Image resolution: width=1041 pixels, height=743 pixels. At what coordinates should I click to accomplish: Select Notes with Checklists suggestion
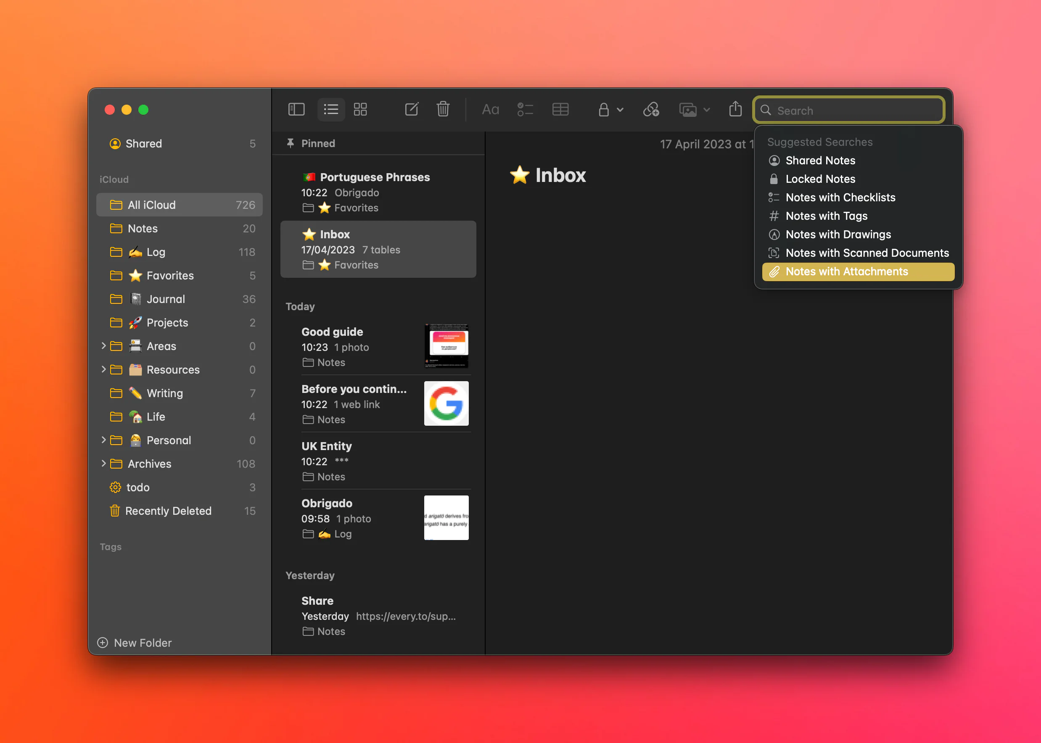pos(840,198)
